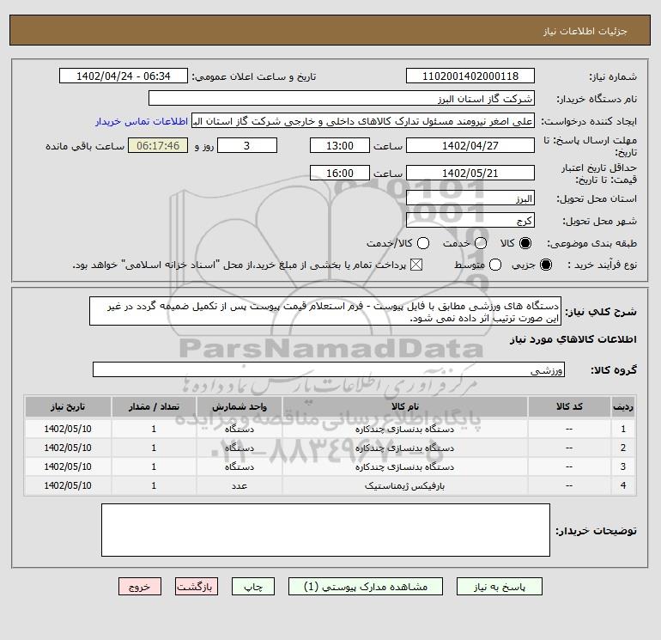Choose the متوسط purchase process option
The width and height of the screenshot is (661, 640).
[495, 265]
